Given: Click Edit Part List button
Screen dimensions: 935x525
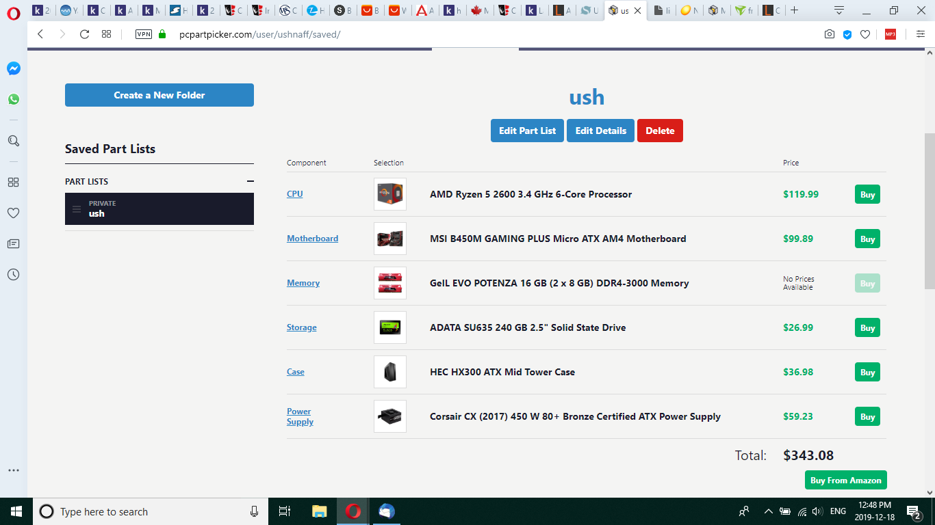Looking at the screenshot, I should 527,131.
